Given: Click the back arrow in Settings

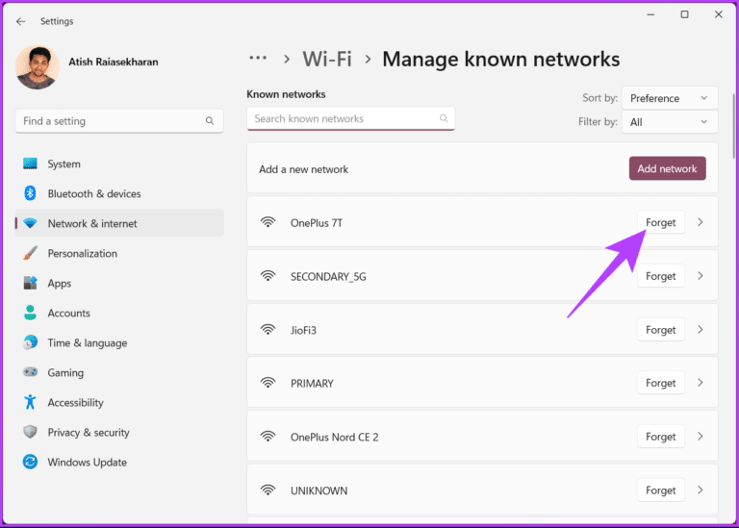Looking at the screenshot, I should 21,22.
